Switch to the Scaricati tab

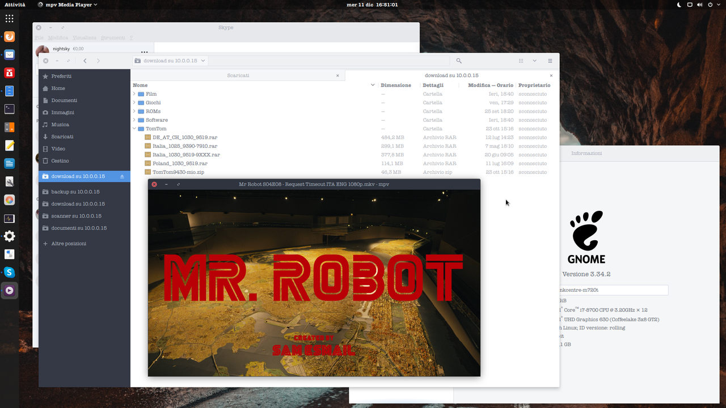point(238,75)
